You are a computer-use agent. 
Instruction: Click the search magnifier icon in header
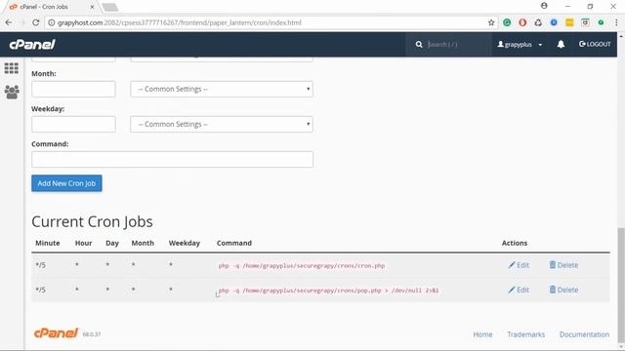(419, 44)
